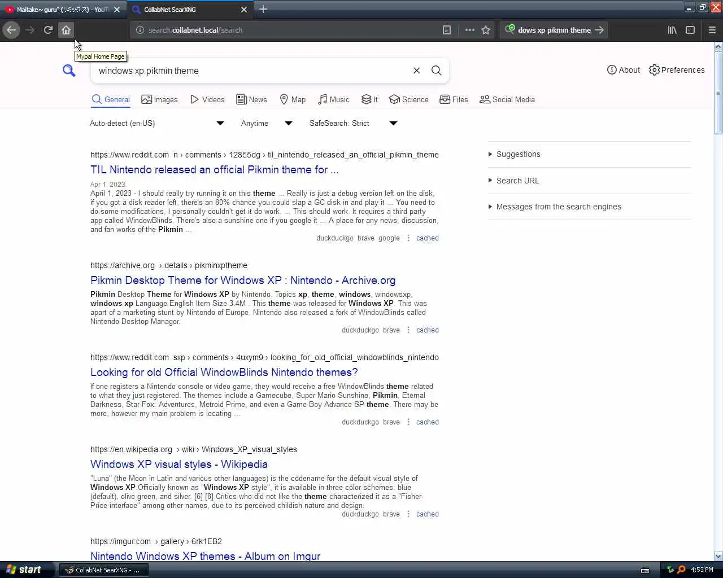Select CollabNet SearXNG taskbar button

103,570
